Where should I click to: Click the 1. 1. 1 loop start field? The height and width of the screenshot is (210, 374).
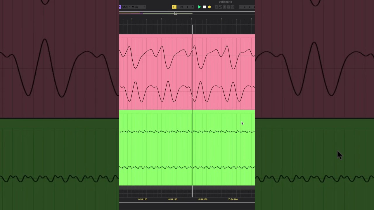pyautogui.click(x=247, y=7)
